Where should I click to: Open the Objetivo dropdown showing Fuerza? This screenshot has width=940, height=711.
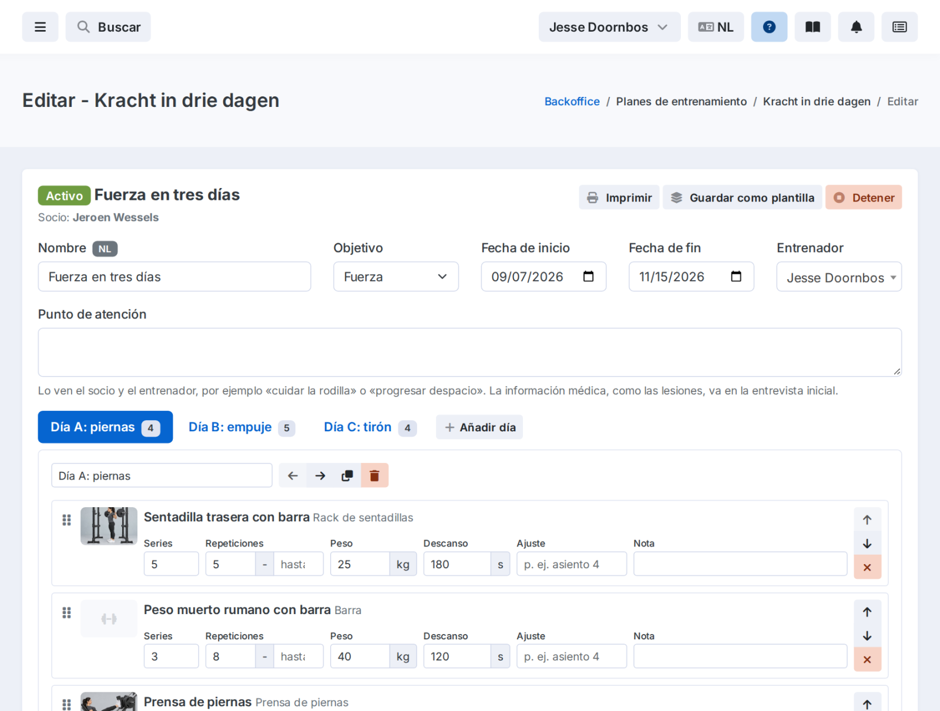[x=396, y=277]
